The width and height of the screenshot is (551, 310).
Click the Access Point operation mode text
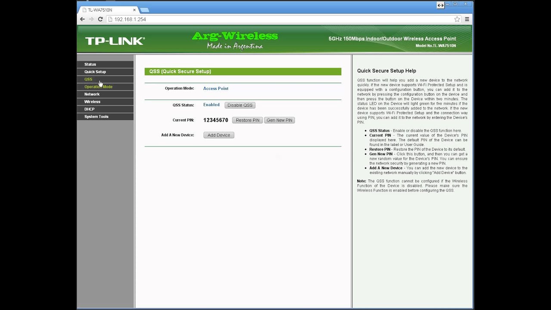click(216, 88)
